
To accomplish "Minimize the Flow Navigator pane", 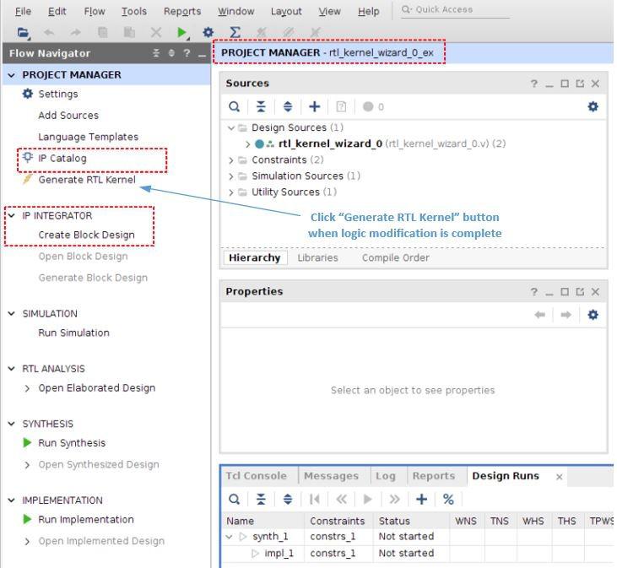I will (203, 54).
